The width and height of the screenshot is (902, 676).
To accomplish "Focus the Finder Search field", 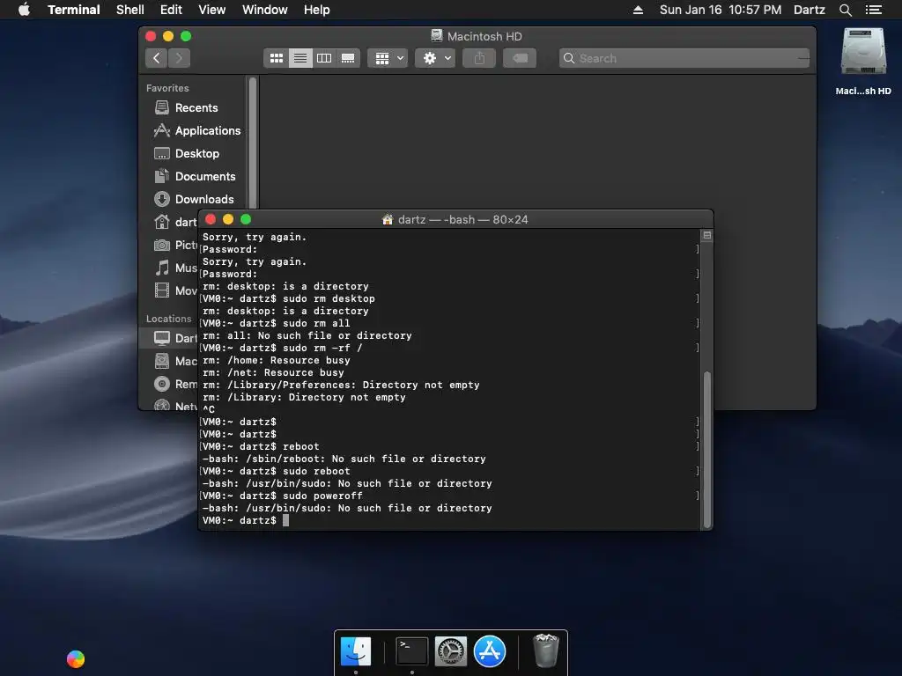I will tap(684, 58).
